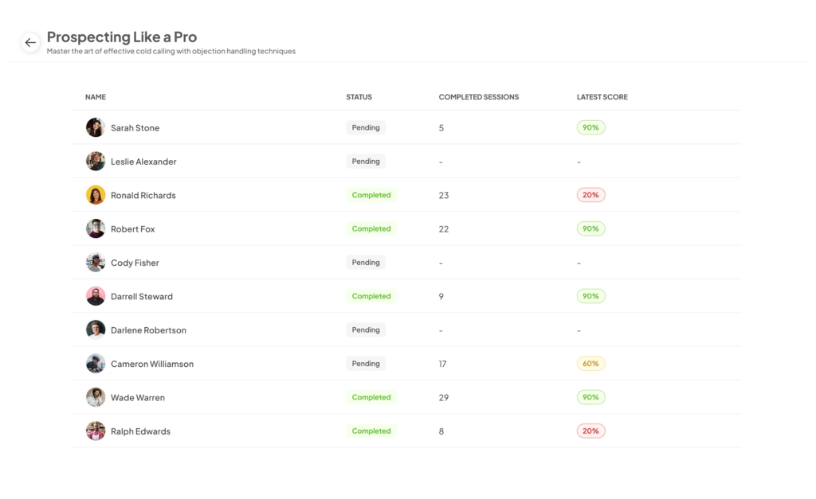Open Cody Fisher's name link

tap(135, 263)
